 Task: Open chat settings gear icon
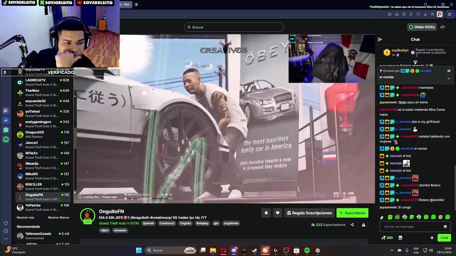(x=432, y=238)
